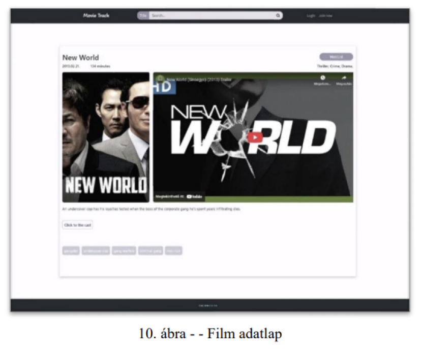Open the trailer title link in video header
This screenshot has height=355, width=423.
(199, 80)
